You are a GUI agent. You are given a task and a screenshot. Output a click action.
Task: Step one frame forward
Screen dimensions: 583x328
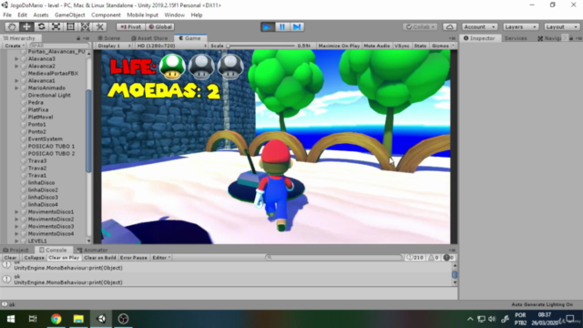click(x=297, y=26)
